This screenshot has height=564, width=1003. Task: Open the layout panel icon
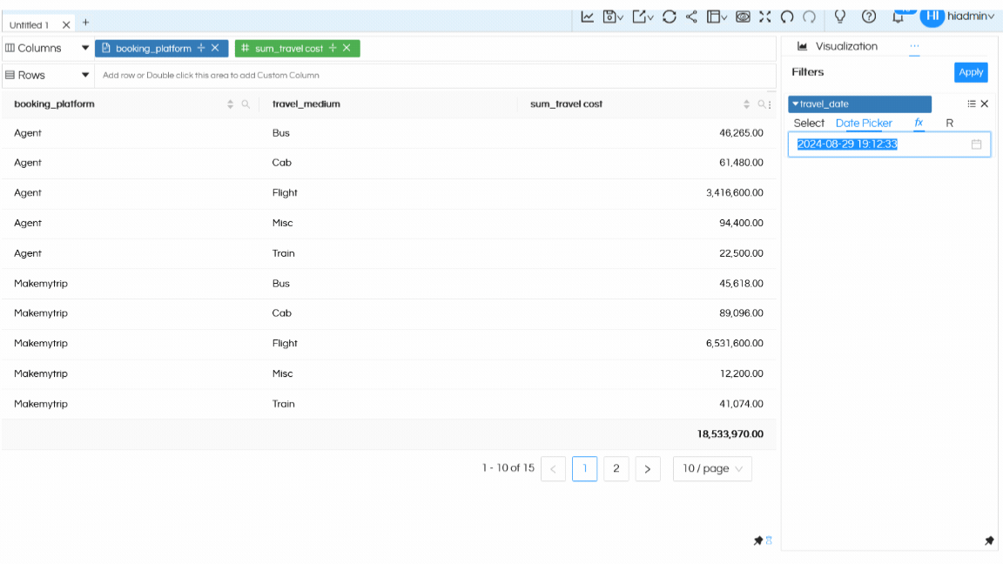pyautogui.click(x=712, y=17)
